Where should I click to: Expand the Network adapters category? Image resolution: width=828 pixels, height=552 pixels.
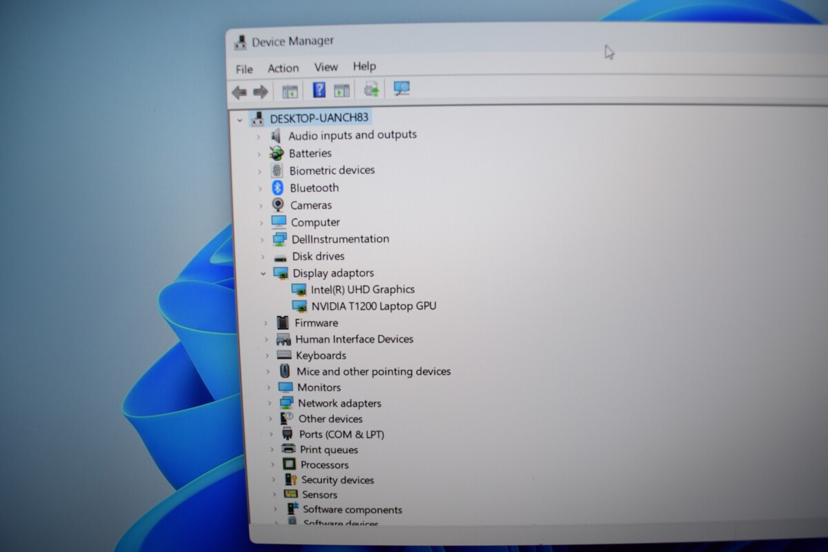point(269,404)
